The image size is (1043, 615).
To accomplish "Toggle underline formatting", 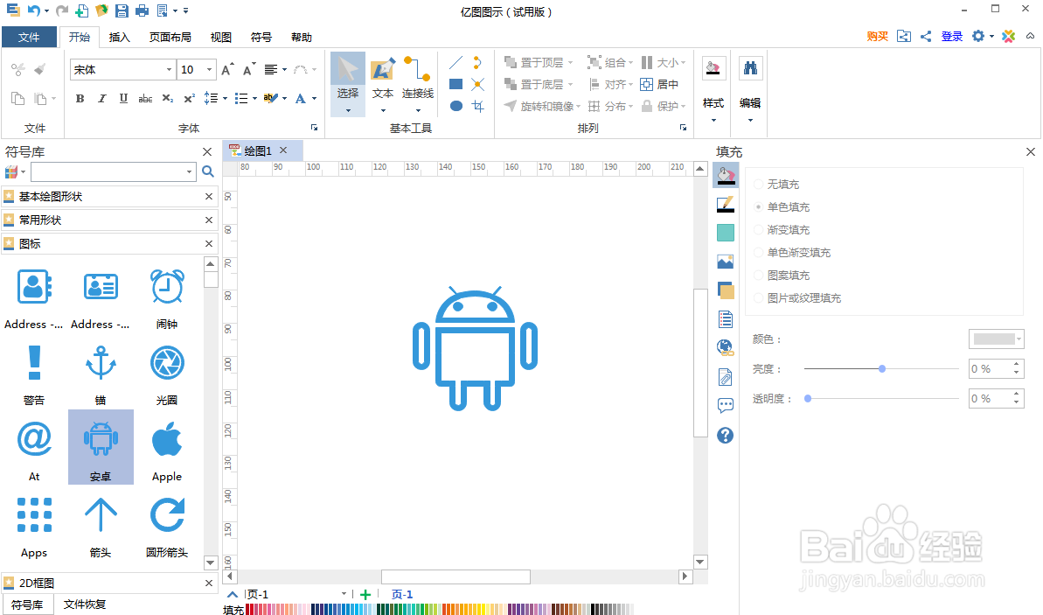I will [123, 99].
